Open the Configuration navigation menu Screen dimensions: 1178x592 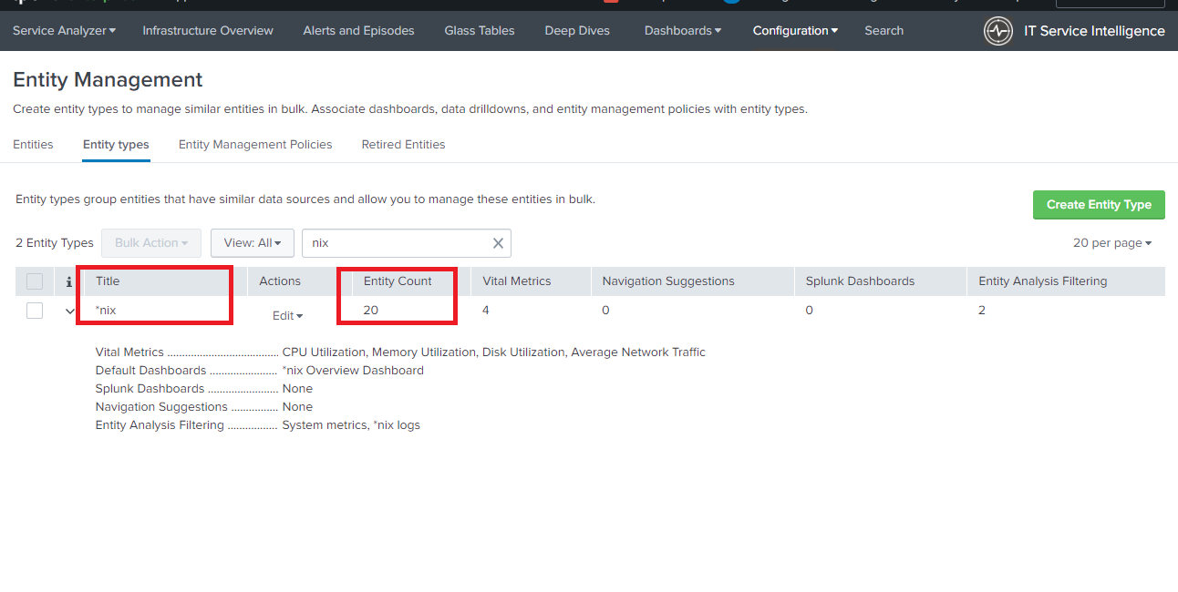(795, 31)
